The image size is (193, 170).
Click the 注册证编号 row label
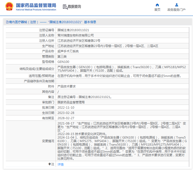tap(47, 30)
